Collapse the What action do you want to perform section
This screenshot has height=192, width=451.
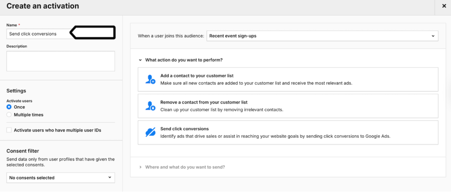(140, 60)
